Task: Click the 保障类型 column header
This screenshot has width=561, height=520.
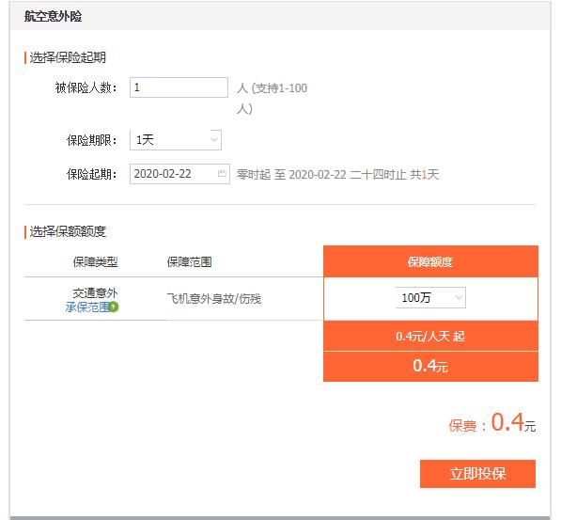Action: (x=96, y=262)
